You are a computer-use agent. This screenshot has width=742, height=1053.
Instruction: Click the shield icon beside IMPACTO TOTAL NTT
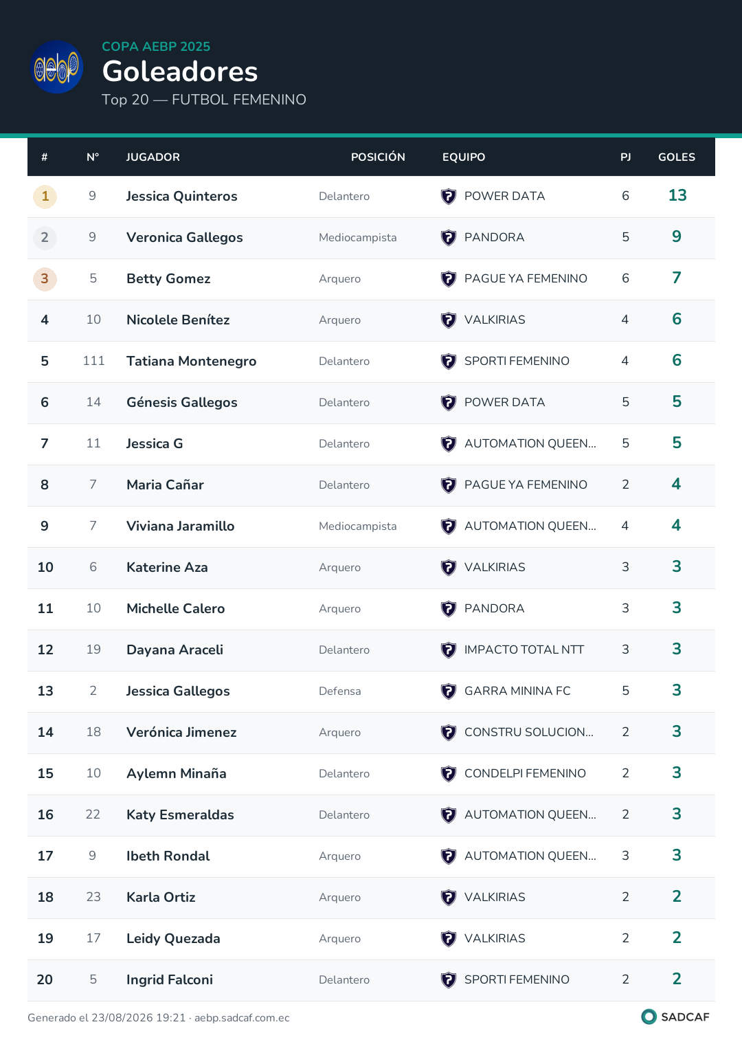(x=449, y=650)
